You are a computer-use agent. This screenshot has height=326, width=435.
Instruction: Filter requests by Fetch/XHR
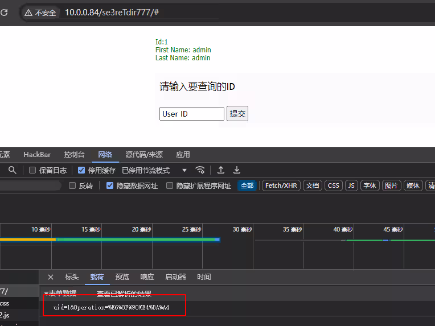(x=281, y=185)
